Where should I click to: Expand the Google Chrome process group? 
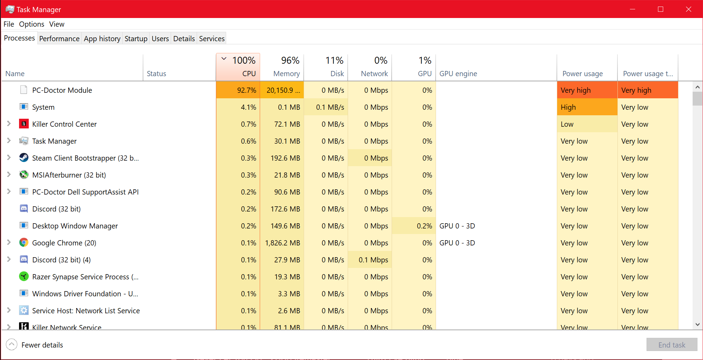pos(9,243)
